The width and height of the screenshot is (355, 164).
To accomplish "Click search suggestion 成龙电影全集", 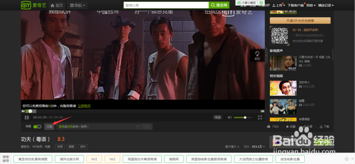I will 290,159.
